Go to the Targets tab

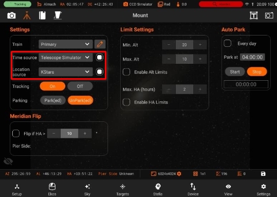[123, 189]
